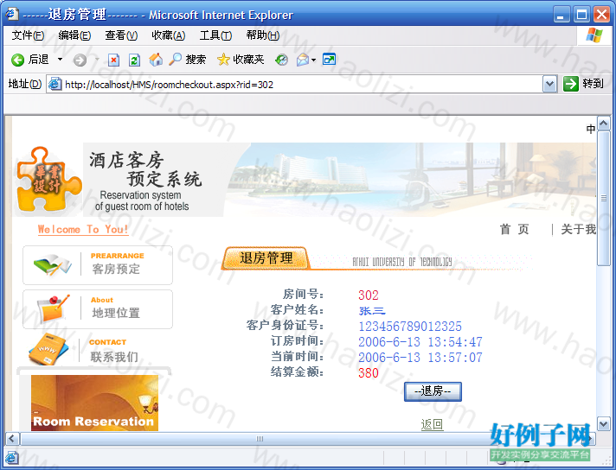This screenshot has width=616, height=470.
Task: Click the 返回 return link
Action: (432, 424)
